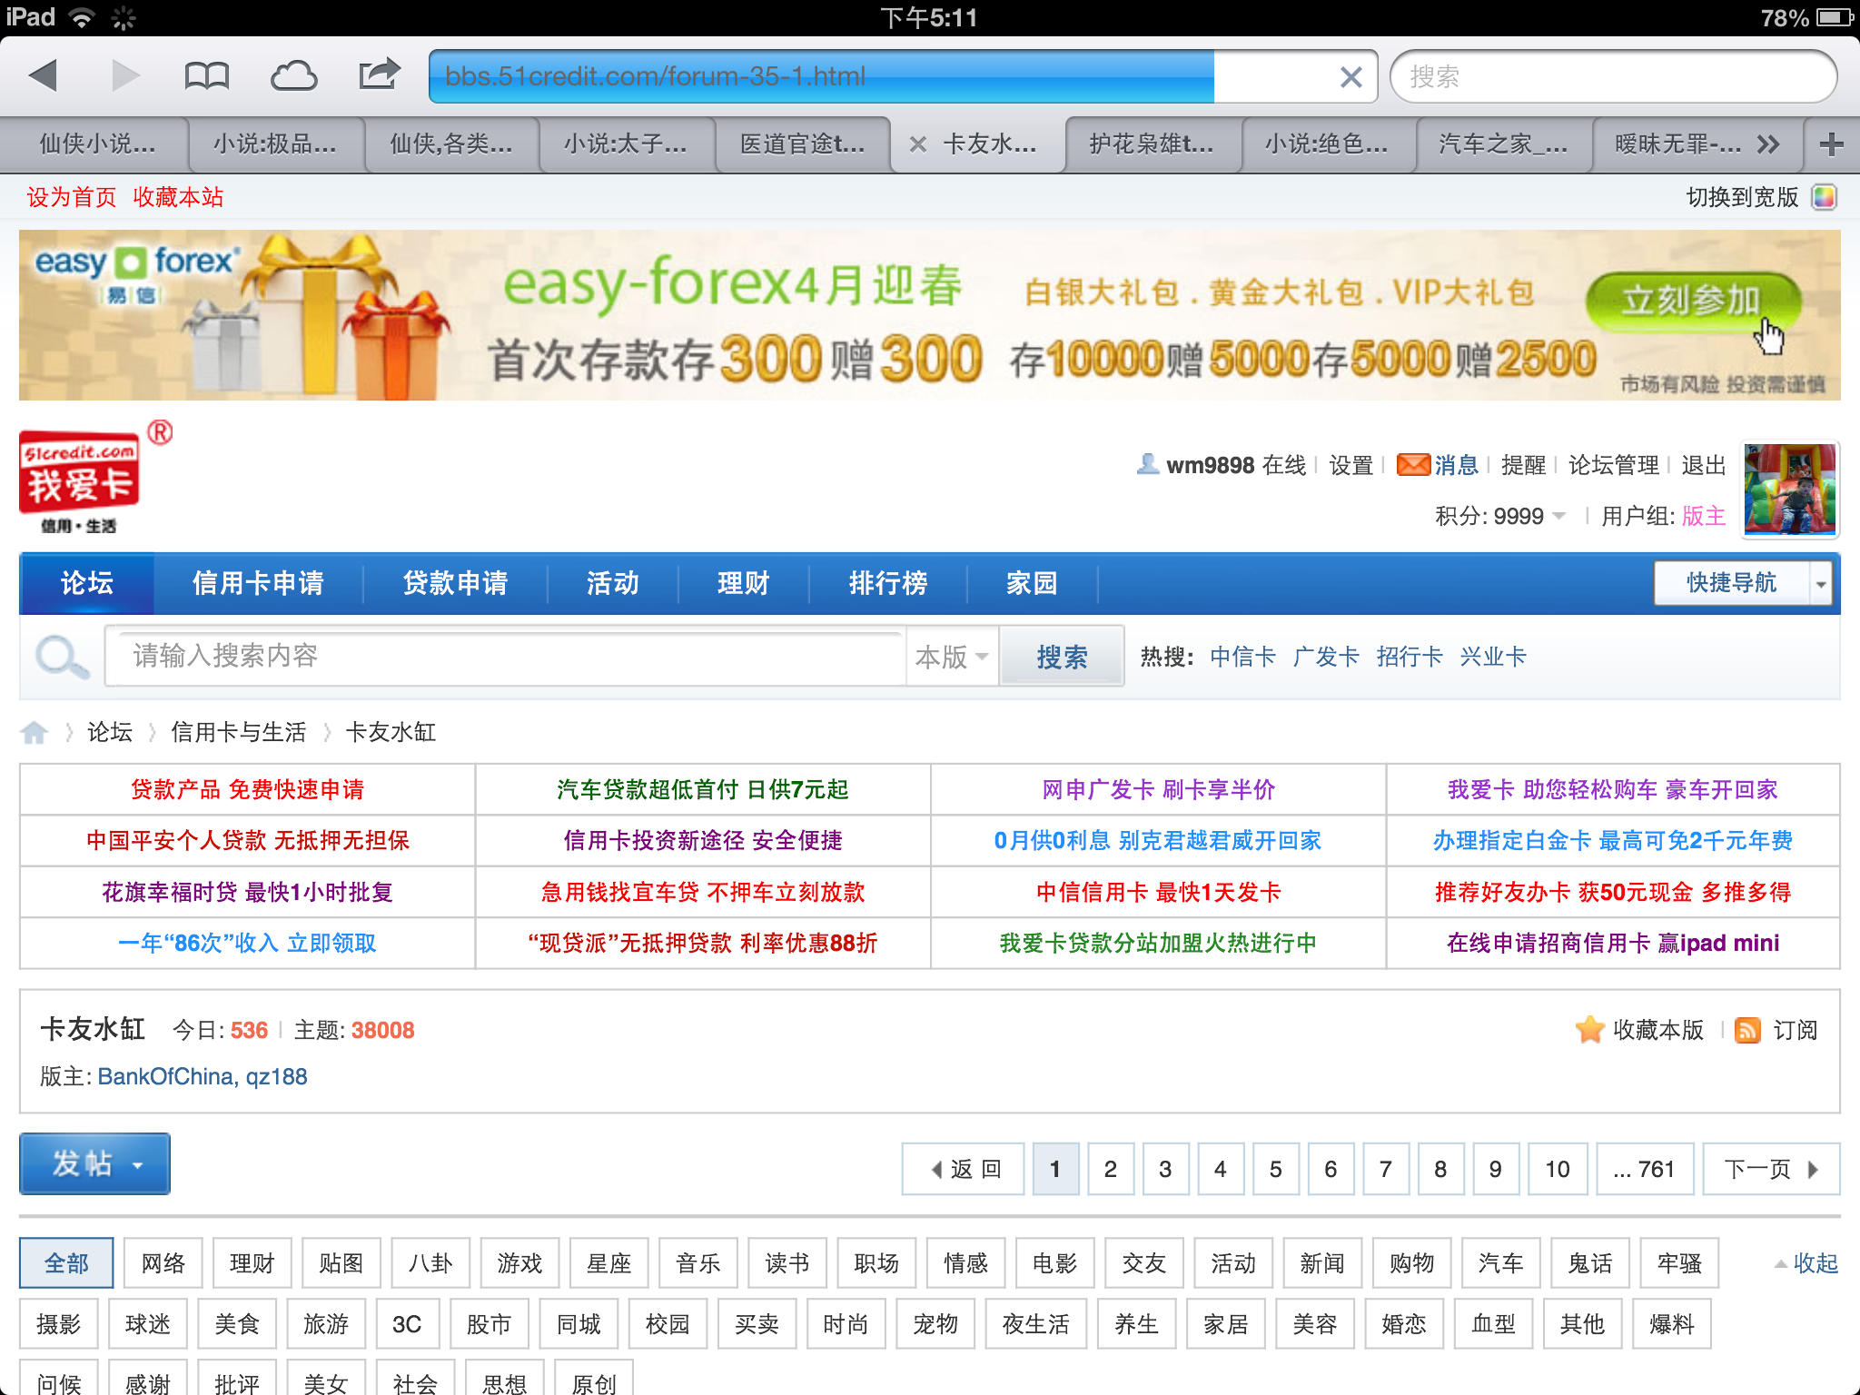Click moderator BankOfChina link

165,1076
